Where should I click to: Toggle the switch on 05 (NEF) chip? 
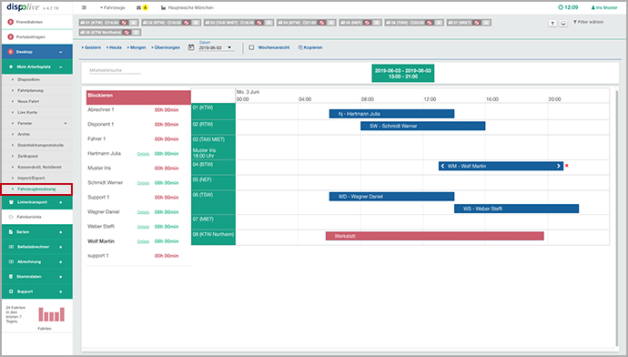pos(377,23)
